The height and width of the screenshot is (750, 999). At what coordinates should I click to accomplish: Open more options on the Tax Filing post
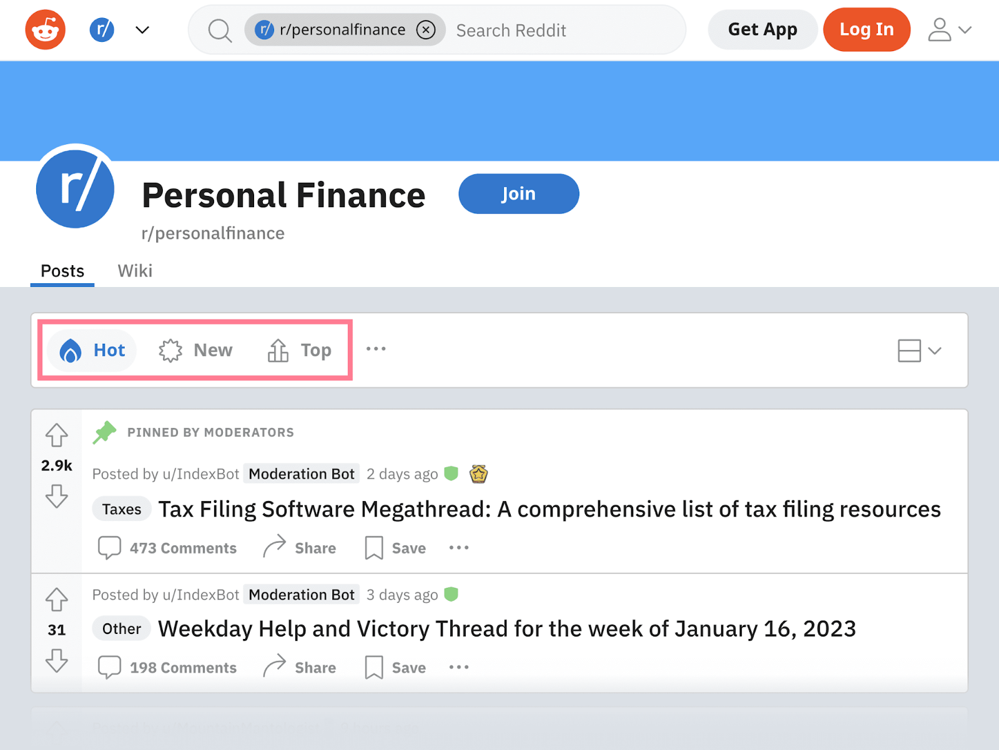coord(459,548)
